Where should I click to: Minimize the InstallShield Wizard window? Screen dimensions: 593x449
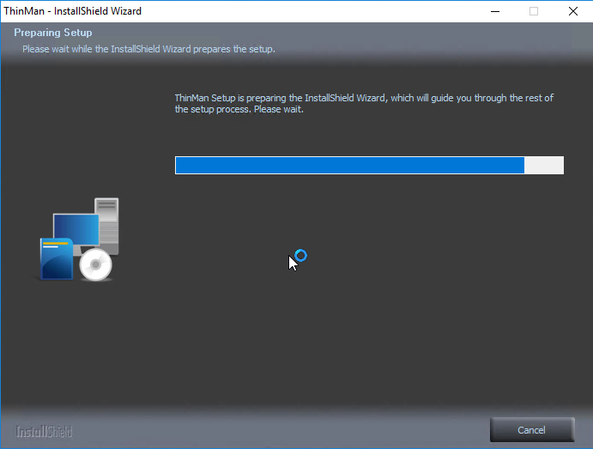(x=495, y=11)
